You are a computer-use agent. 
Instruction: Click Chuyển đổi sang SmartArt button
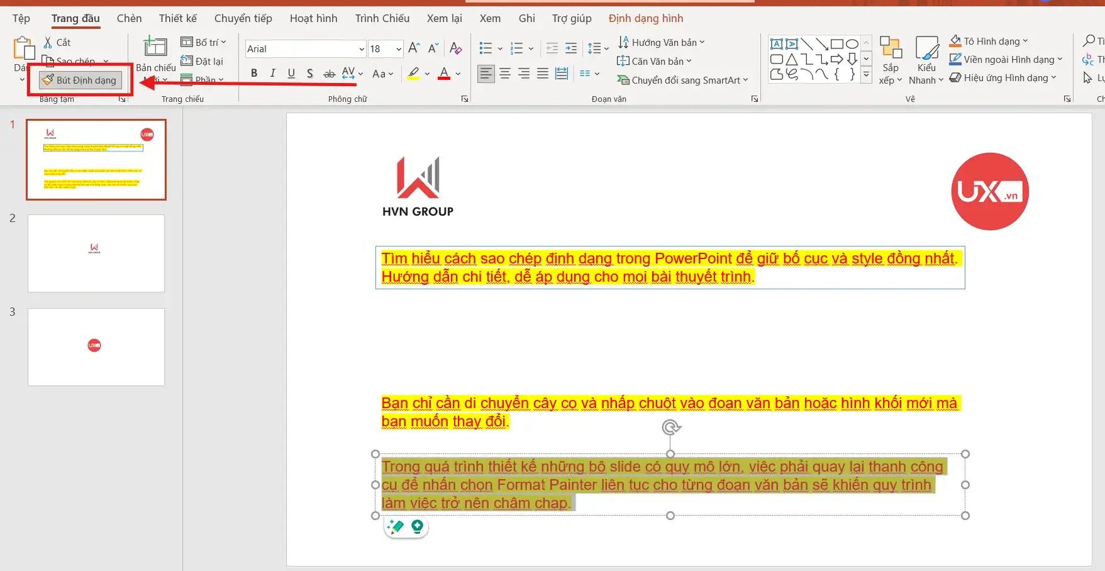[683, 80]
